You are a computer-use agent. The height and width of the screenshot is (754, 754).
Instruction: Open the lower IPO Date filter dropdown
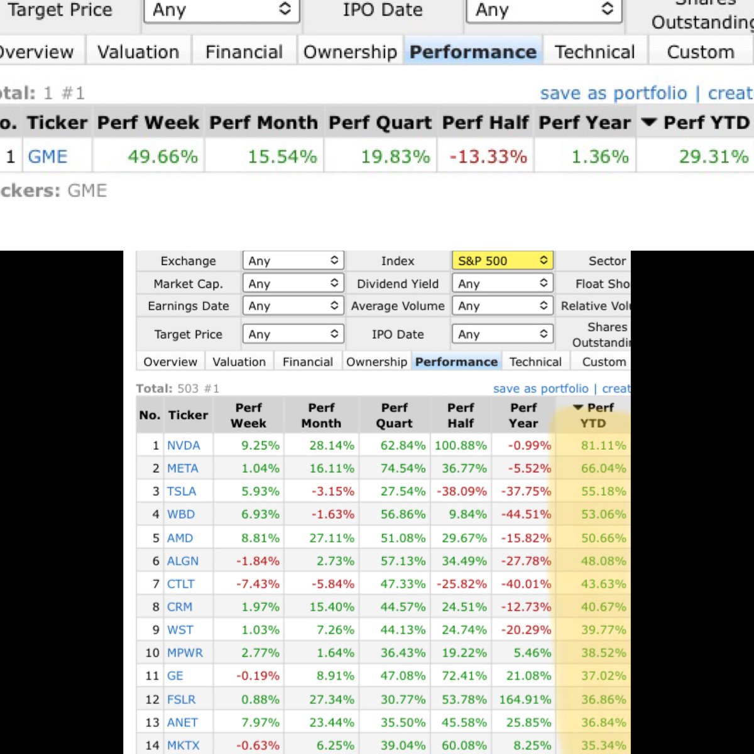tap(502, 334)
